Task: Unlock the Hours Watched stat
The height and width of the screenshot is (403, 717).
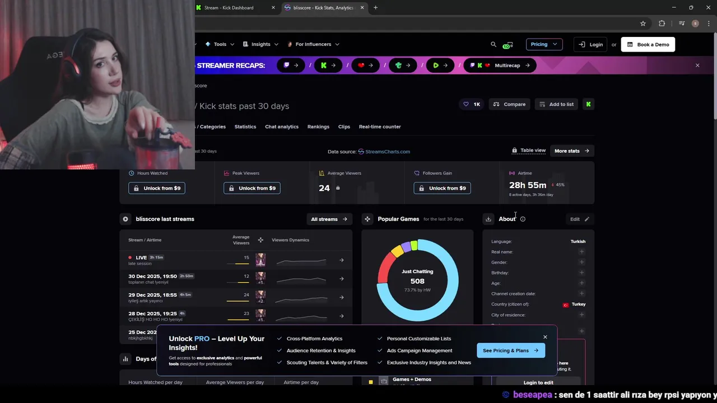Action: tap(157, 188)
